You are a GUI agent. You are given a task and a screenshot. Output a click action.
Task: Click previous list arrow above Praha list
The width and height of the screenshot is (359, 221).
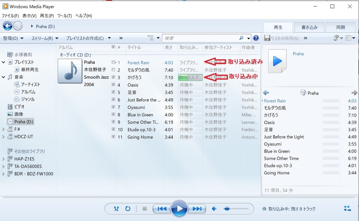(266, 93)
